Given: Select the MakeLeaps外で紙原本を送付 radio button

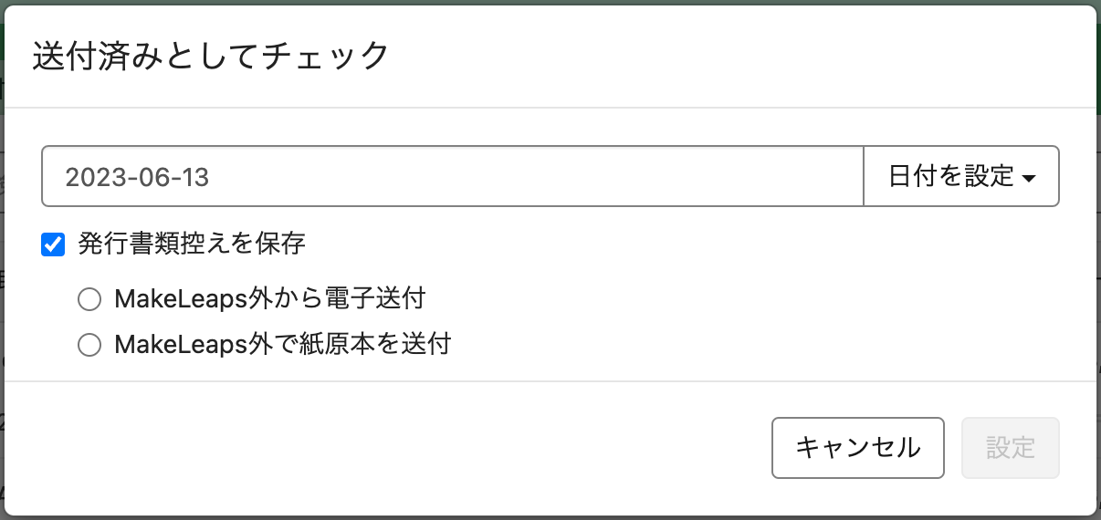Looking at the screenshot, I should point(89,345).
